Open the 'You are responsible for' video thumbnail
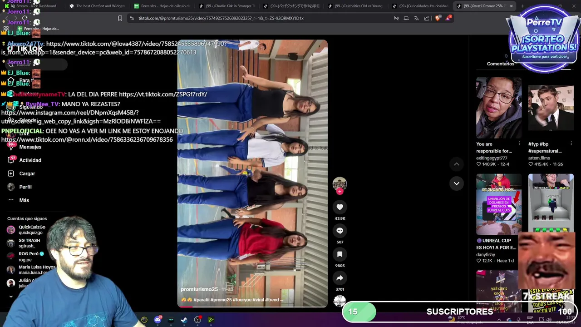 coord(499,108)
